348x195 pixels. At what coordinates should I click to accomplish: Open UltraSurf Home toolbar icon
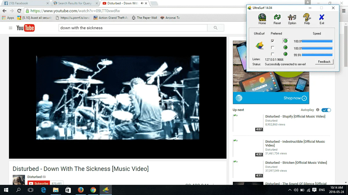262,19
